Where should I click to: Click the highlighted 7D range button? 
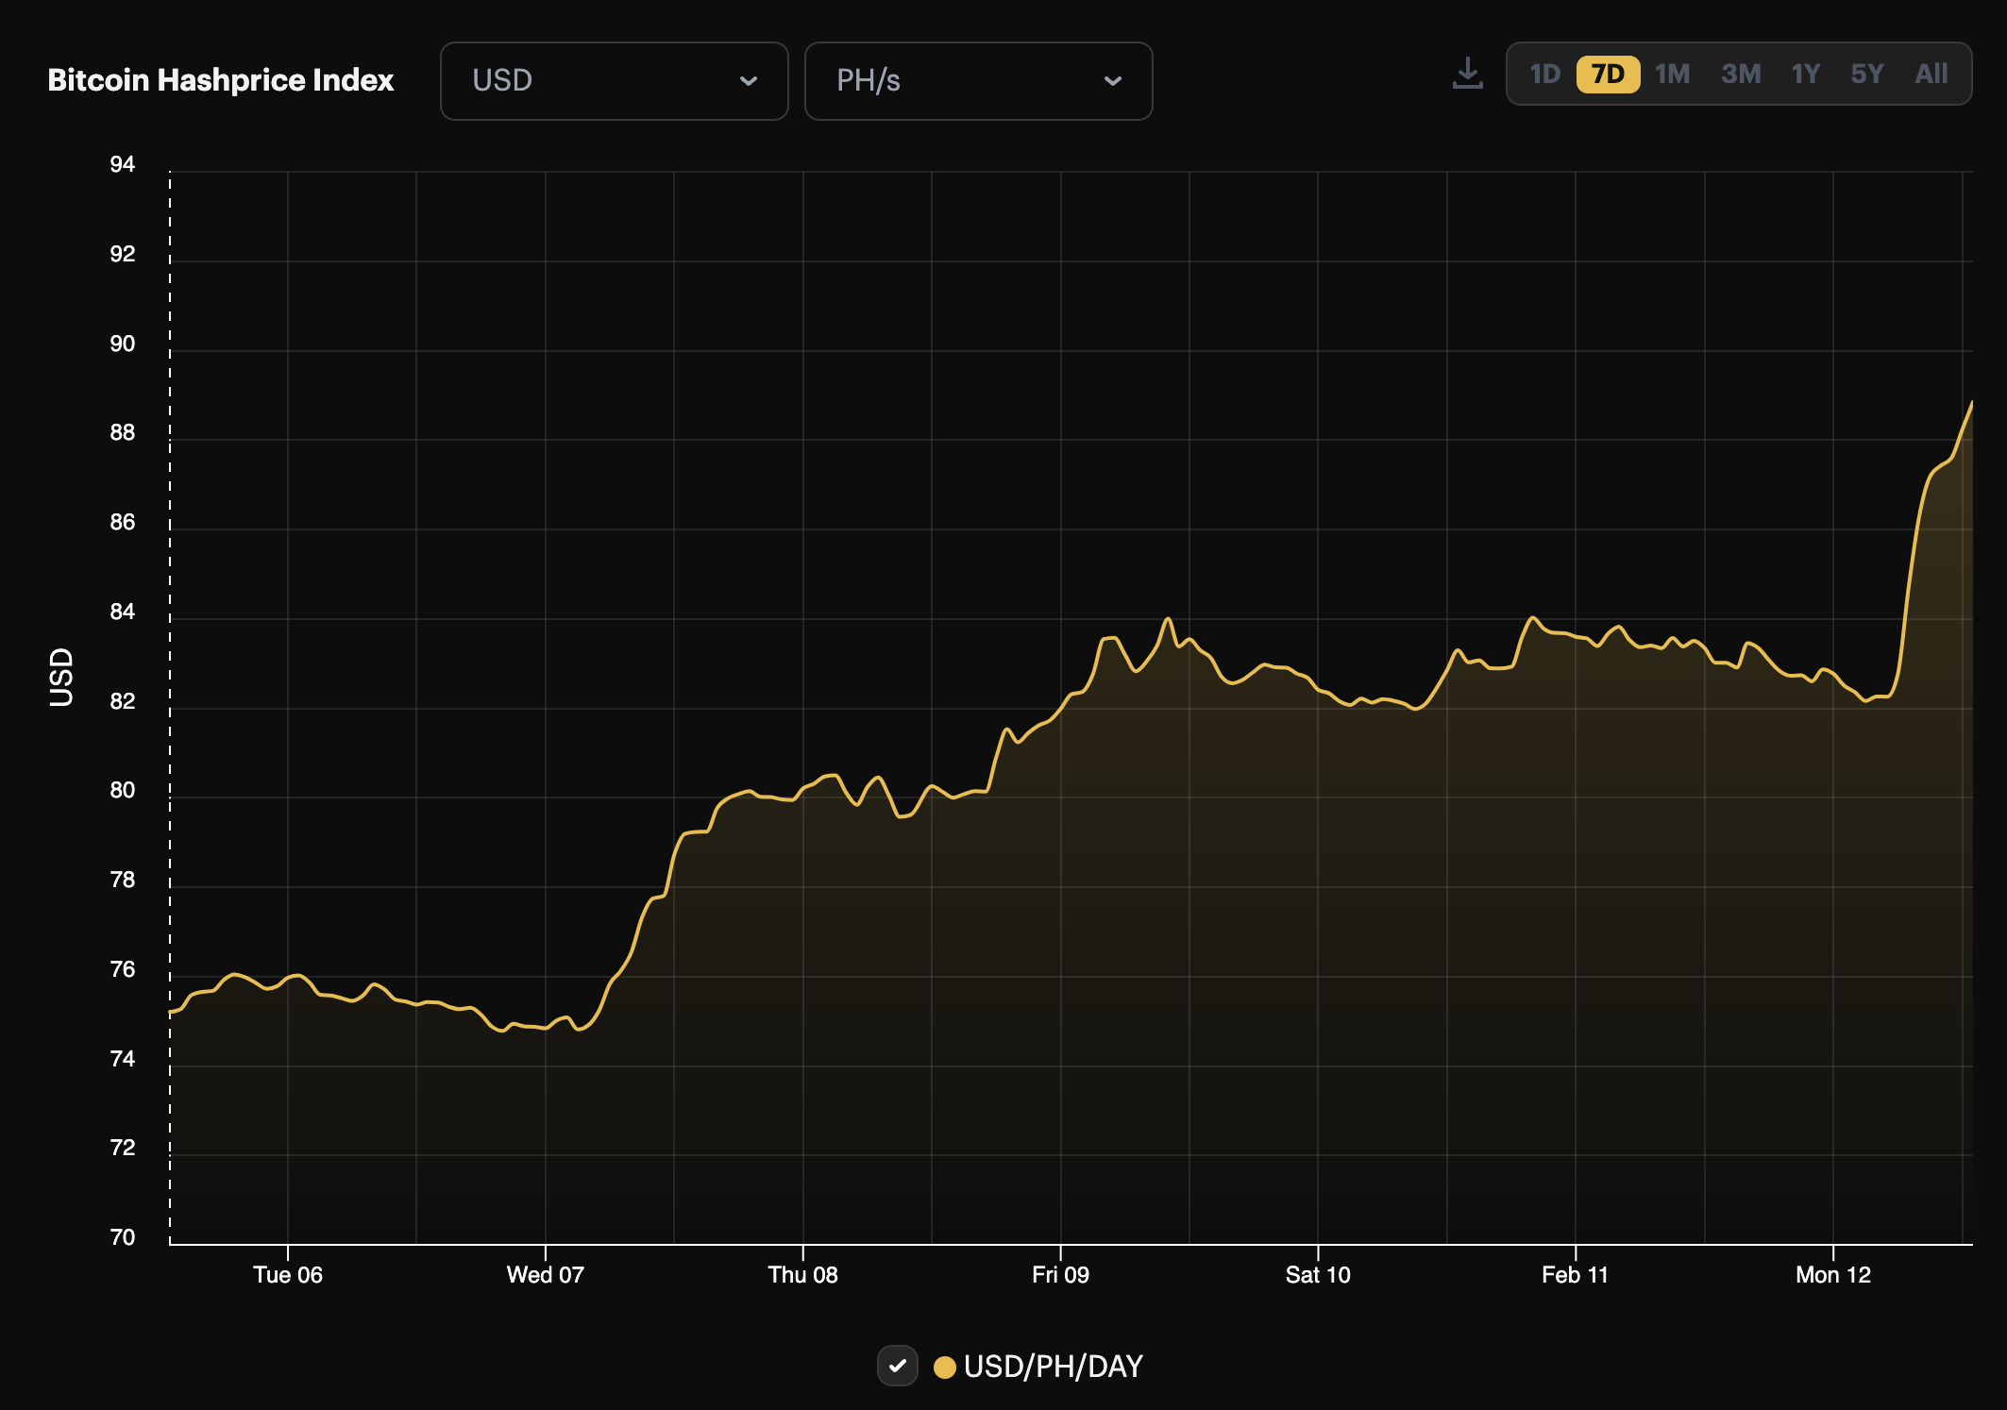1608,74
